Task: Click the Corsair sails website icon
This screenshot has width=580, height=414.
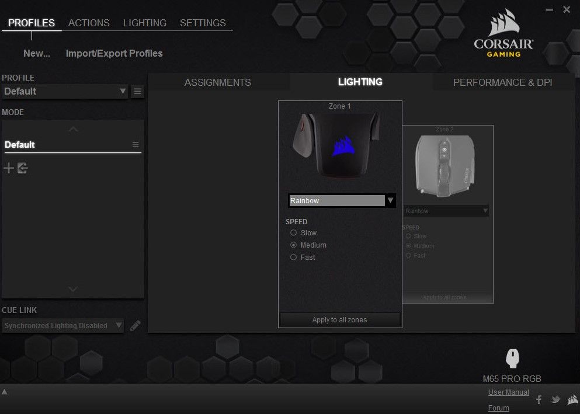Action: pyautogui.click(x=572, y=399)
